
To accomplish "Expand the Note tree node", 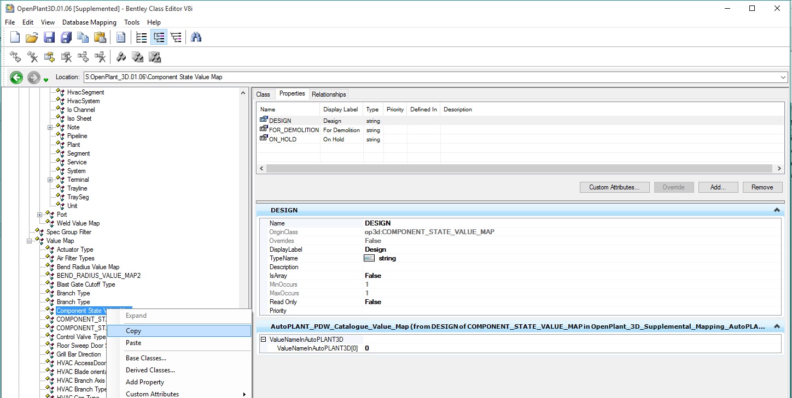I will click(x=50, y=127).
